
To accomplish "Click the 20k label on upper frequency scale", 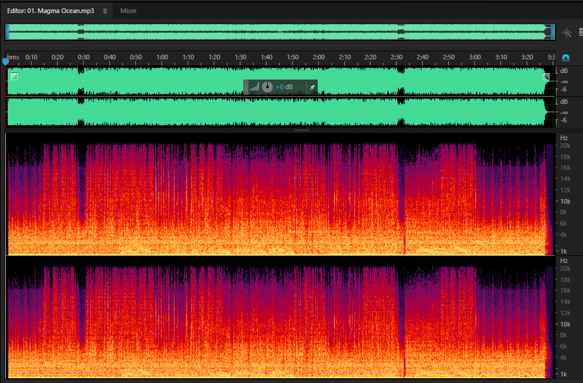I will pos(565,145).
